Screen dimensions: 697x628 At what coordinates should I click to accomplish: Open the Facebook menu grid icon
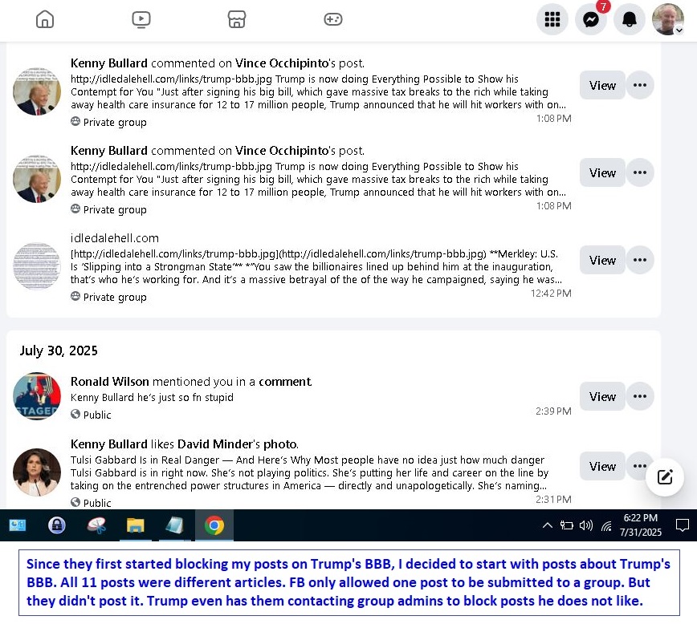point(552,20)
